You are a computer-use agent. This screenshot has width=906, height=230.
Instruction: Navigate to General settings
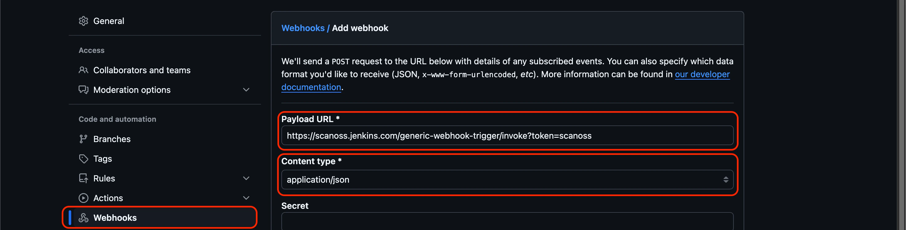click(x=108, y=21)
